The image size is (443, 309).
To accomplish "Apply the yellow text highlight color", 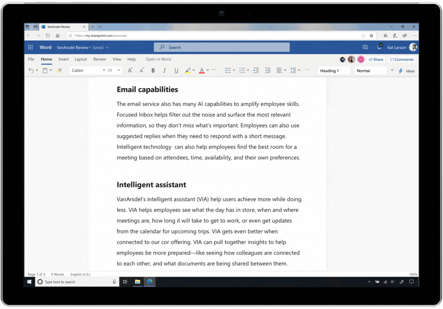I will tap(188, 70).
